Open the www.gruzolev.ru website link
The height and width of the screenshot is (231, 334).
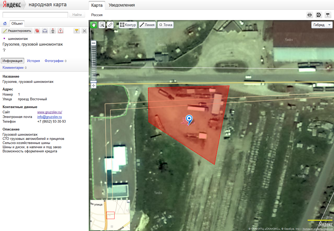pos(50,112)
